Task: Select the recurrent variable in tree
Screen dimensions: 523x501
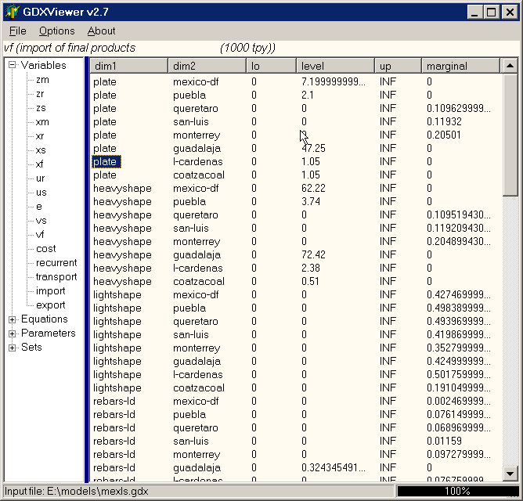Action: pyautogui.click(x=56, y=262)
